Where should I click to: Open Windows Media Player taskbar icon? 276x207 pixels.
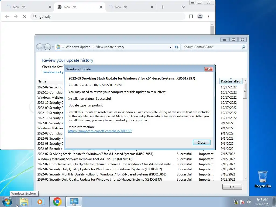(x=40, y=202)
